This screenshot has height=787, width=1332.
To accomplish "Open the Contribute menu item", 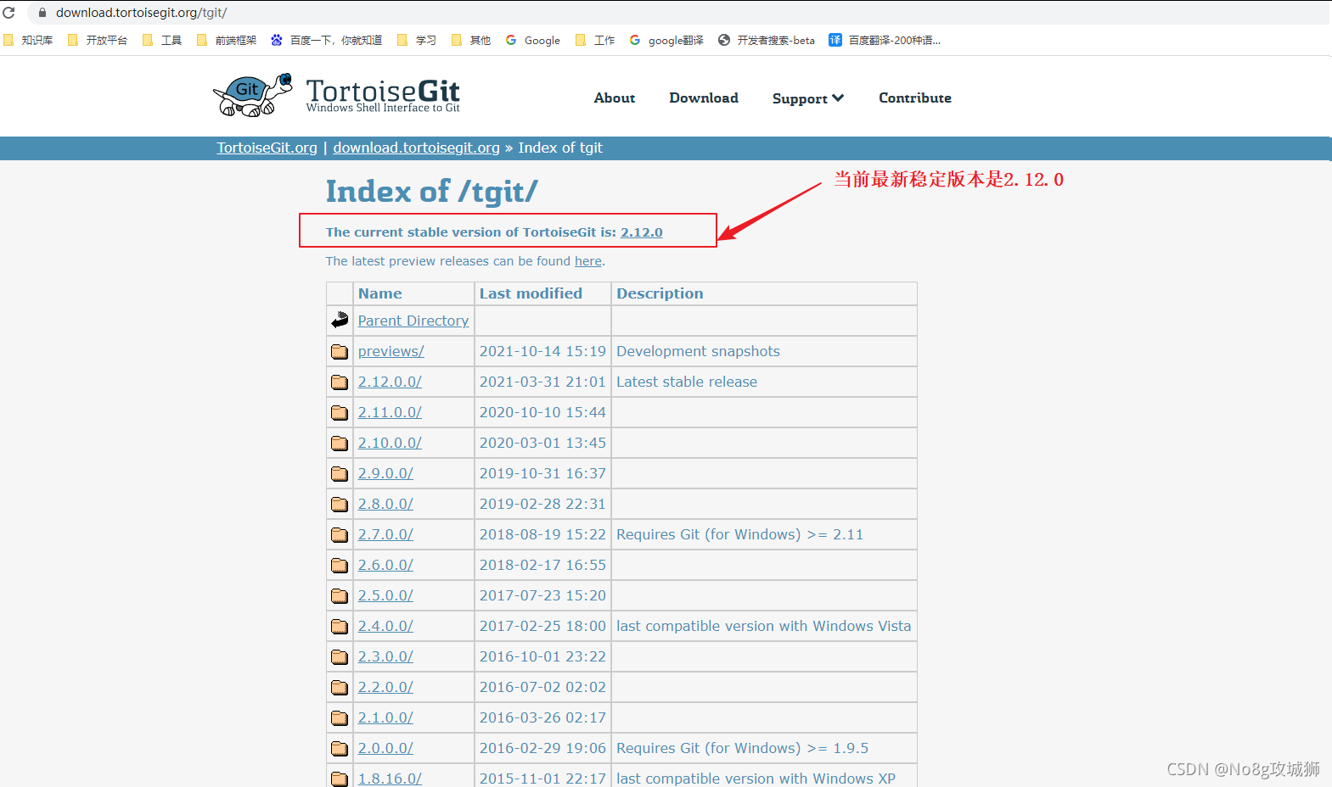I will pos(915,98).
